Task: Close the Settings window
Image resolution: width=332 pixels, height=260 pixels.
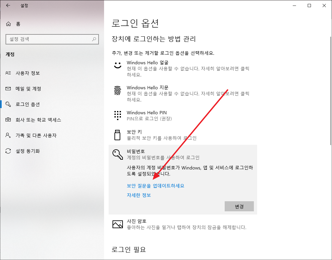Action: click(324, 6)
